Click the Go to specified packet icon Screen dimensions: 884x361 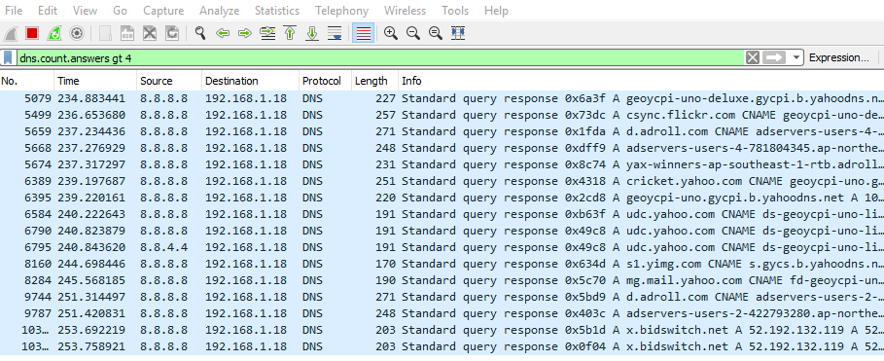pos(267,33)
